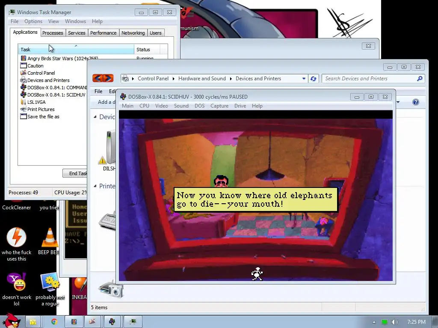Click the volume speaker tray icon
This screenshot has width=438, height=328.
coord(394,322)
